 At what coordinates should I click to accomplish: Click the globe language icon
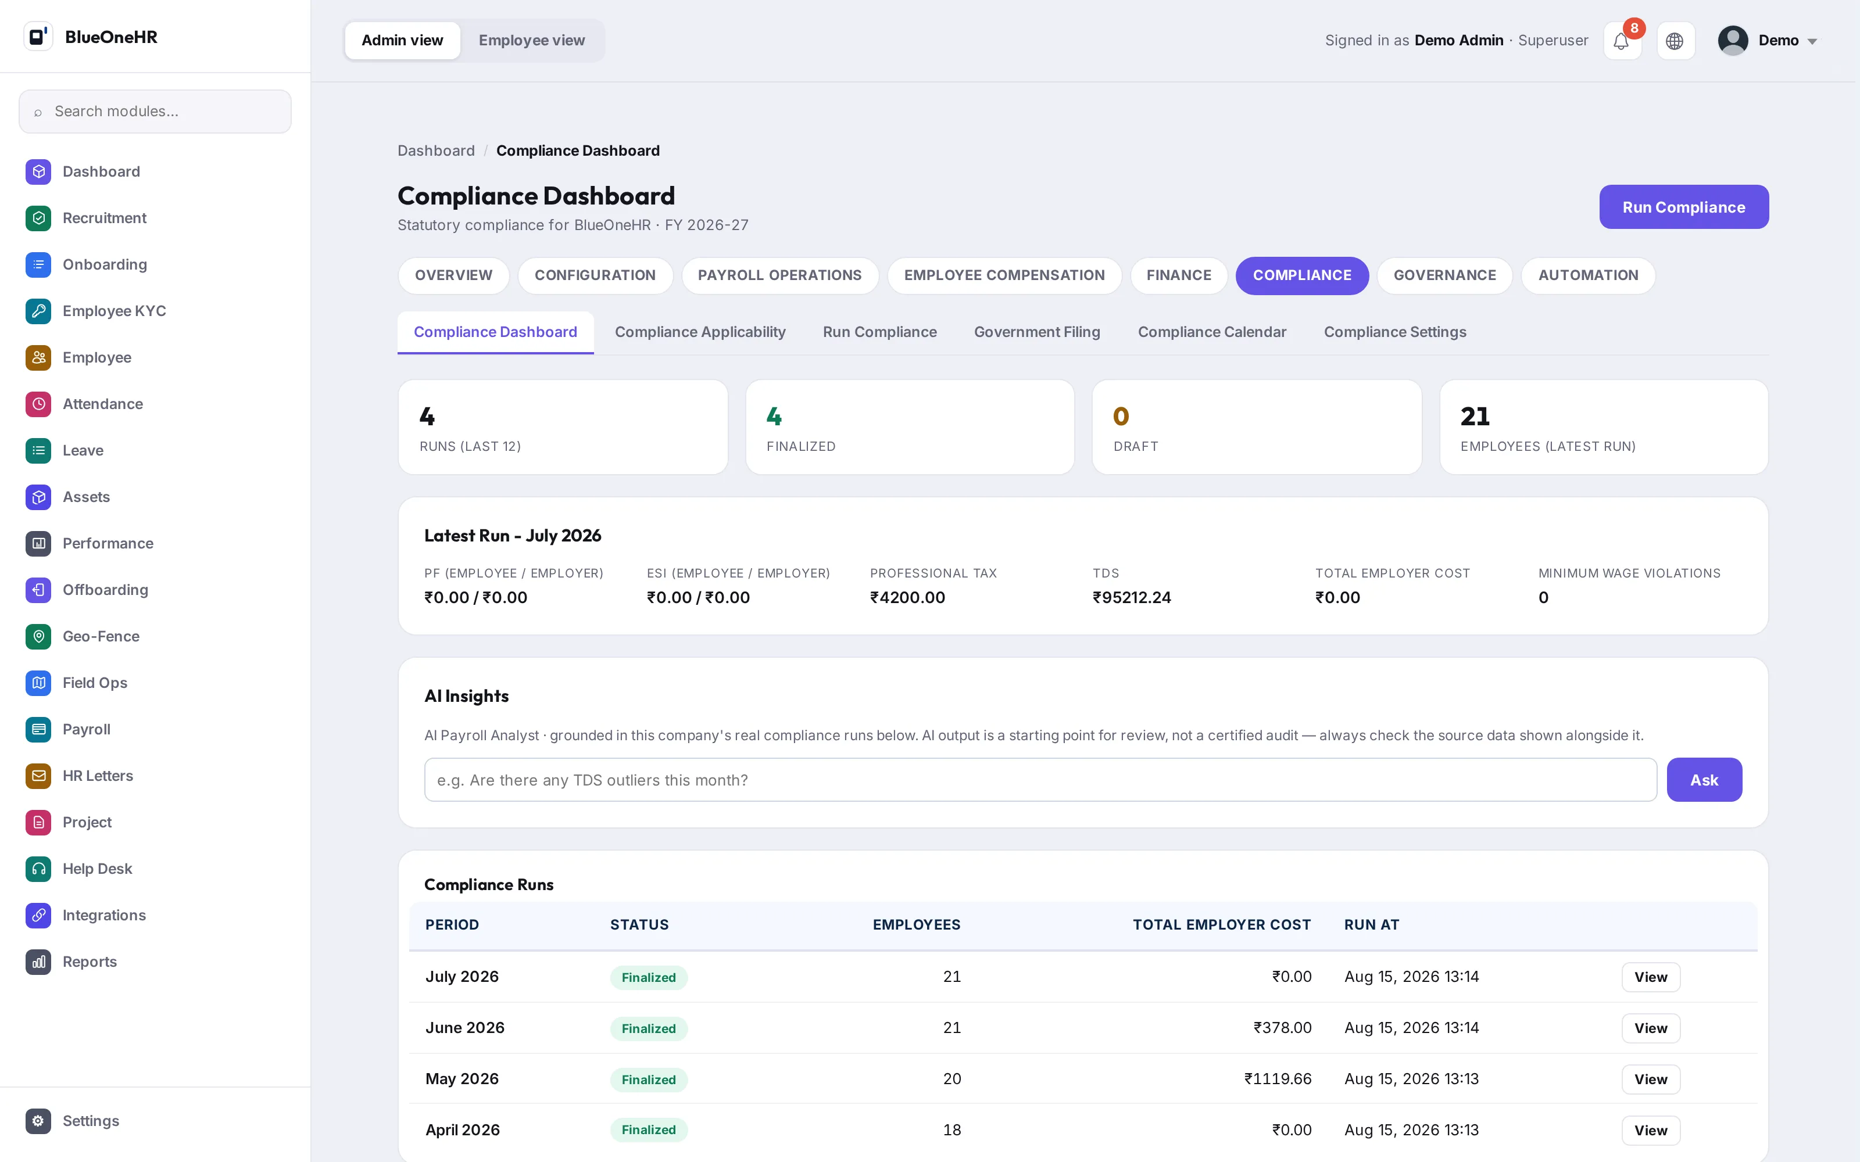1675,41
